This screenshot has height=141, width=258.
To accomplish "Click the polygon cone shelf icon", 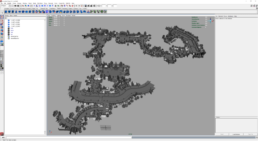I will pyautogui.click(x=16, y=12).
